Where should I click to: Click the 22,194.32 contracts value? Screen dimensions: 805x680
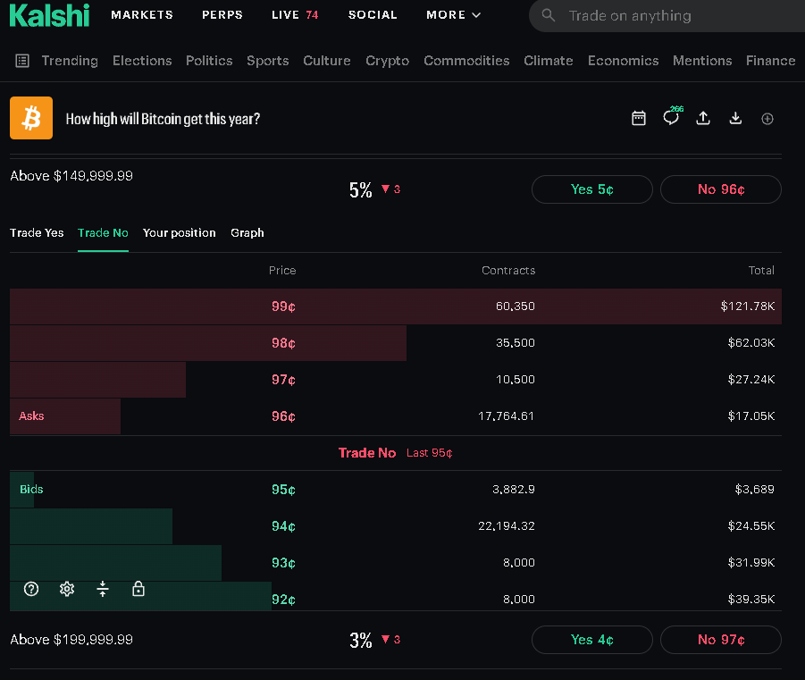pyautogui.click(x=507, y=526)
